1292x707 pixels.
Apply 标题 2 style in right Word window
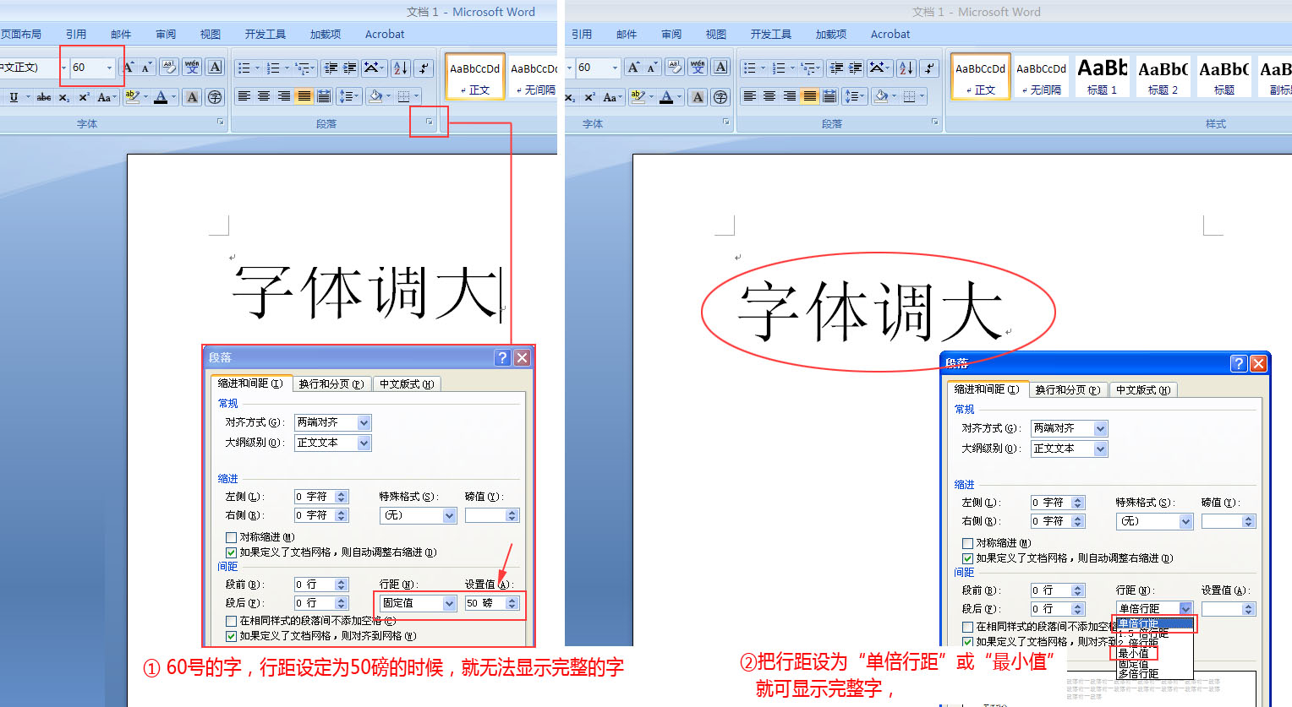(x=1163, y=76)
